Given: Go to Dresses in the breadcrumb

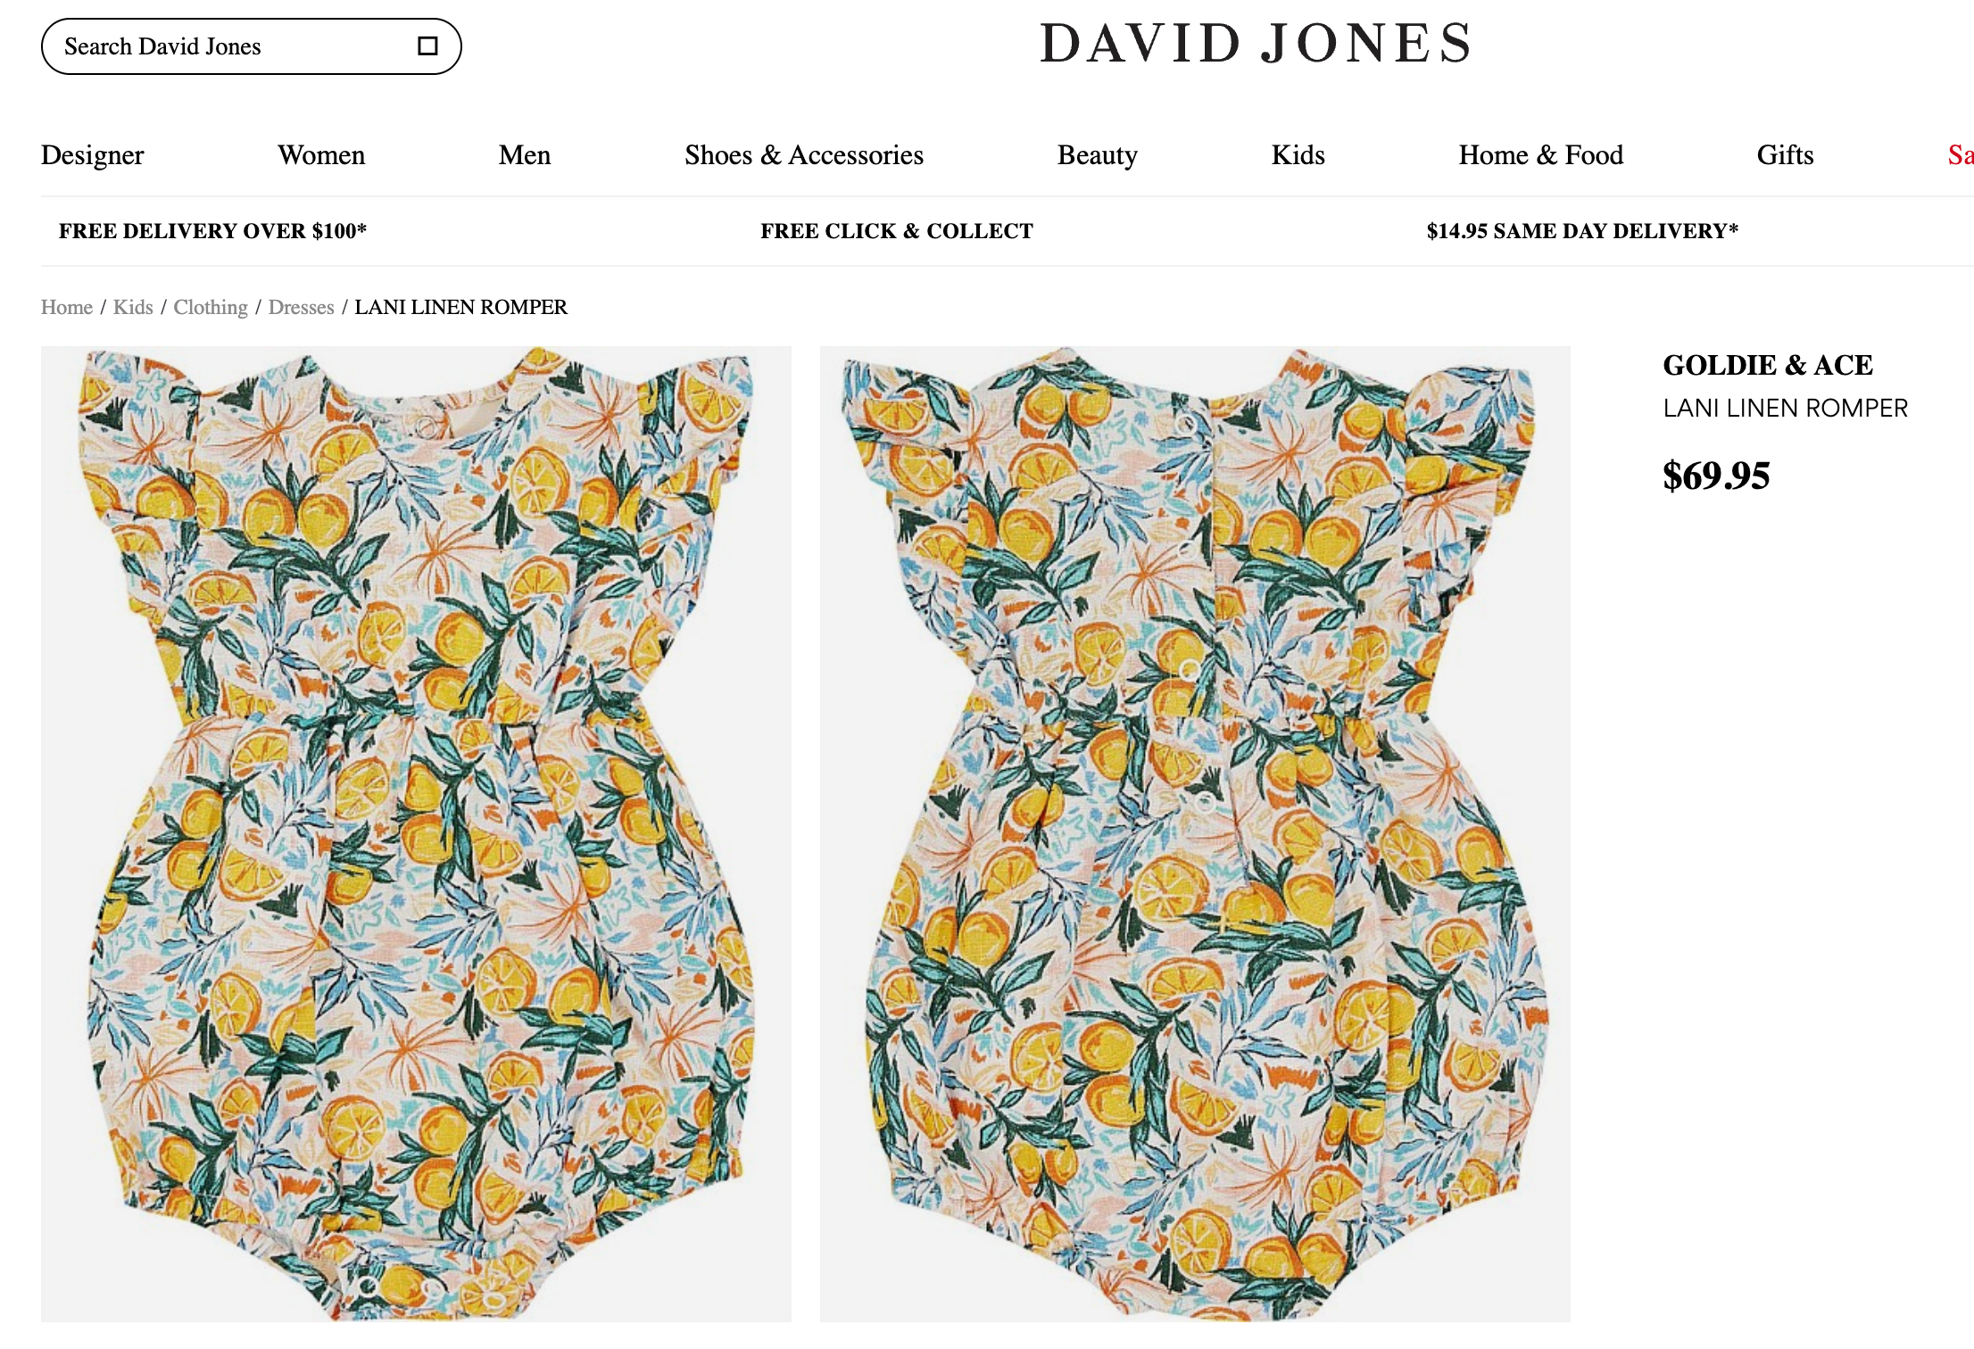Looking at the screenshot, I should pos(301,307).
